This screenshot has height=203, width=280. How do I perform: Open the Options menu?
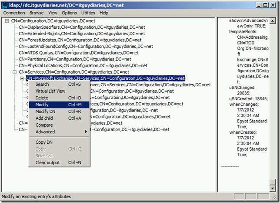[x=69, y=13]
